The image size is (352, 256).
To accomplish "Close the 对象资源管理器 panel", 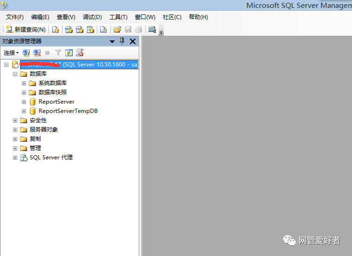I will click(x=133, y=41).
